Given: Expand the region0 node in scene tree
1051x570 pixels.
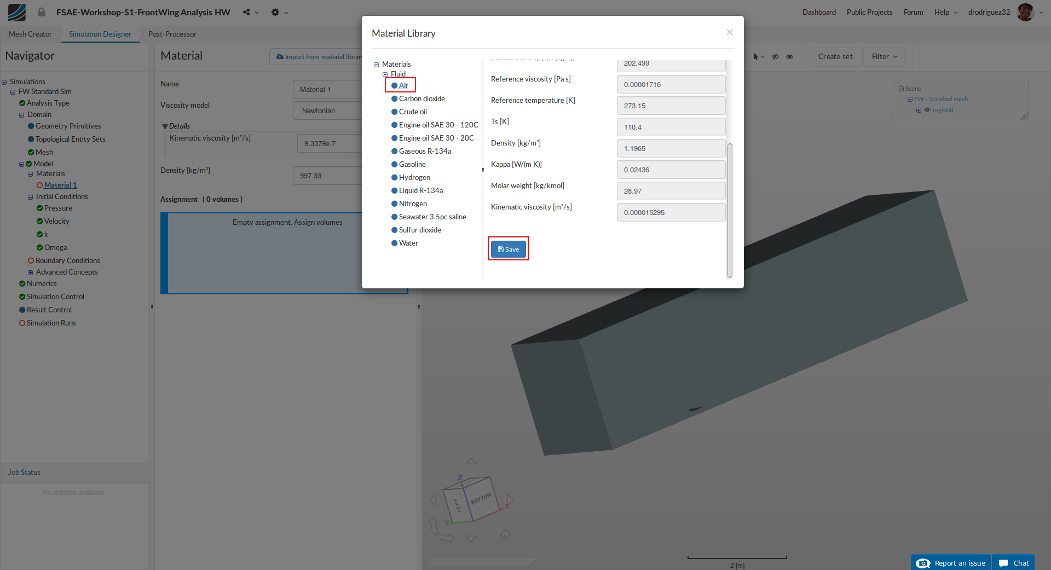Looking at the screenshot, I should pos(919,110).
